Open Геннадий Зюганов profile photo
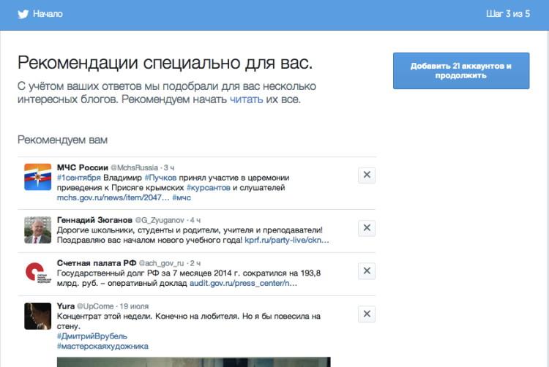Screen dimensions: 549x367 point(38,229)
